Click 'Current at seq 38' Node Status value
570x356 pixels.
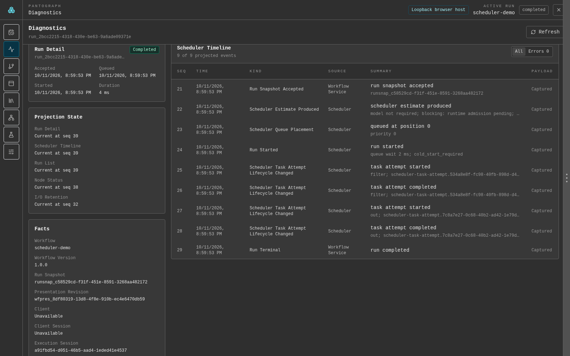56,188
